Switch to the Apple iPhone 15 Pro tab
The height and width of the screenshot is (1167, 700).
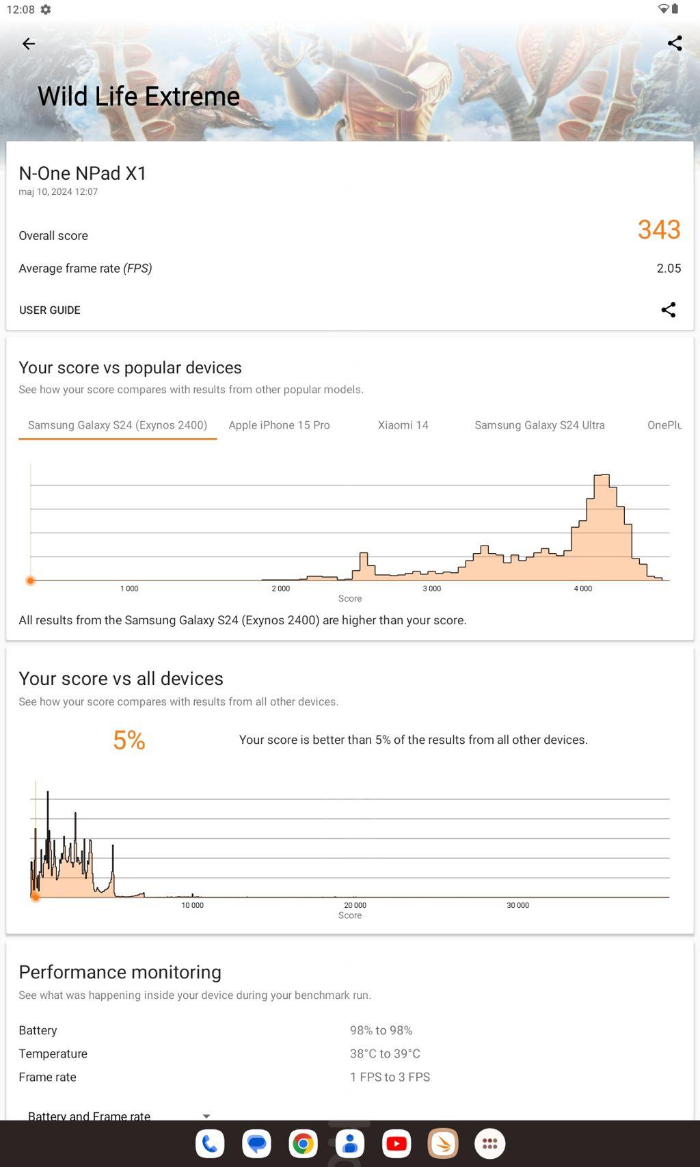pyautogui.click(x=279, y=425)
